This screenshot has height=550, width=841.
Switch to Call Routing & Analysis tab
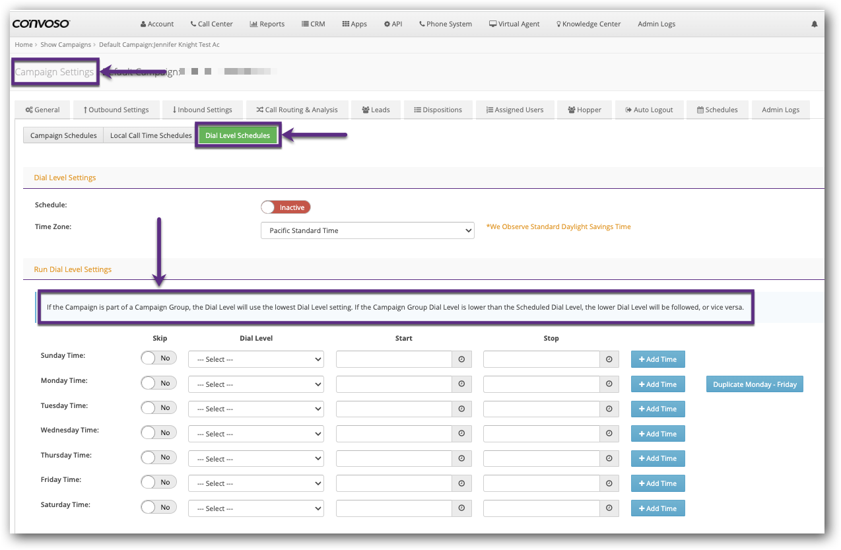[297, 110]
